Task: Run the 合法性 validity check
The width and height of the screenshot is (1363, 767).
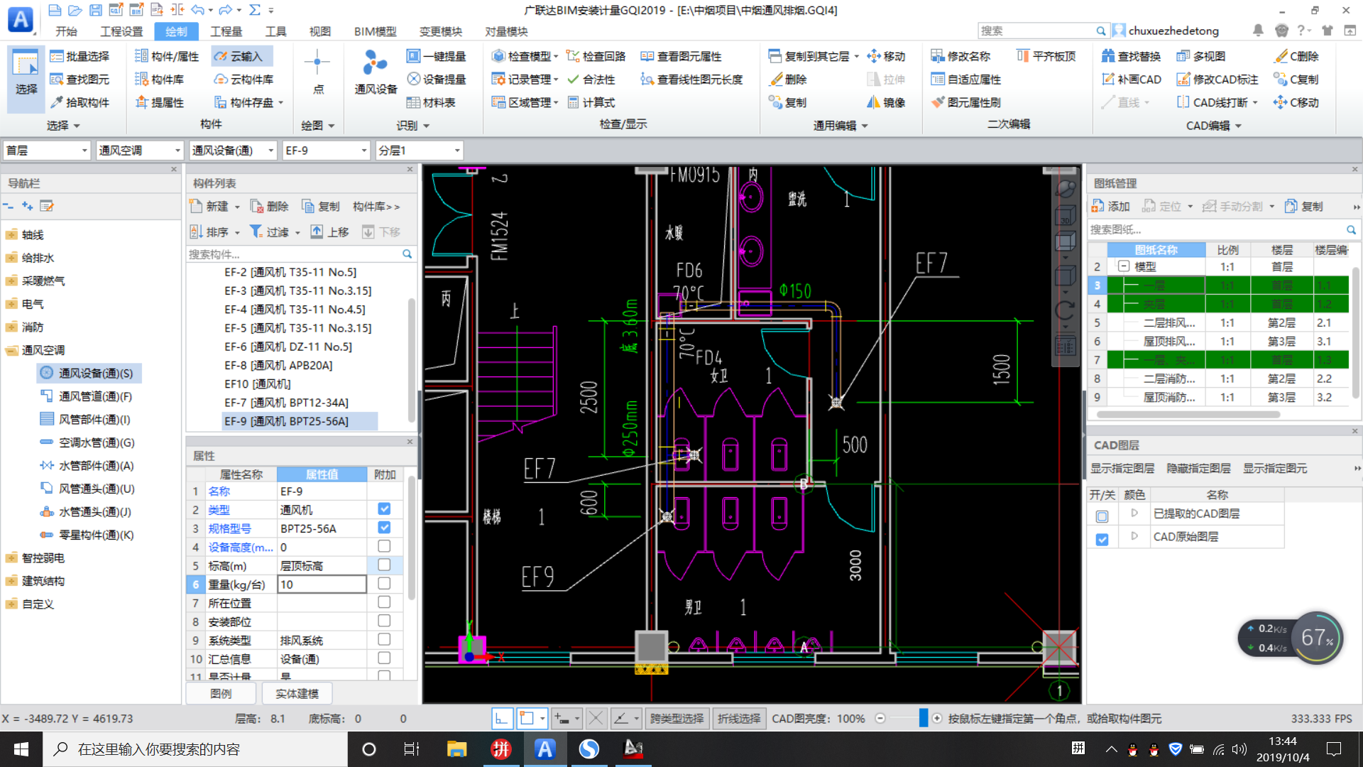Action: [591, 80]
